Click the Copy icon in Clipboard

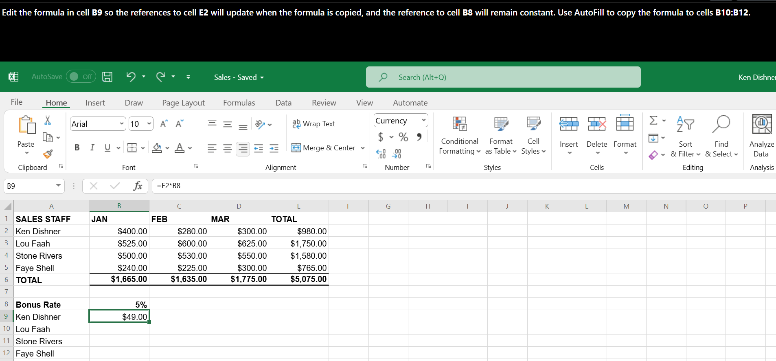48,138
